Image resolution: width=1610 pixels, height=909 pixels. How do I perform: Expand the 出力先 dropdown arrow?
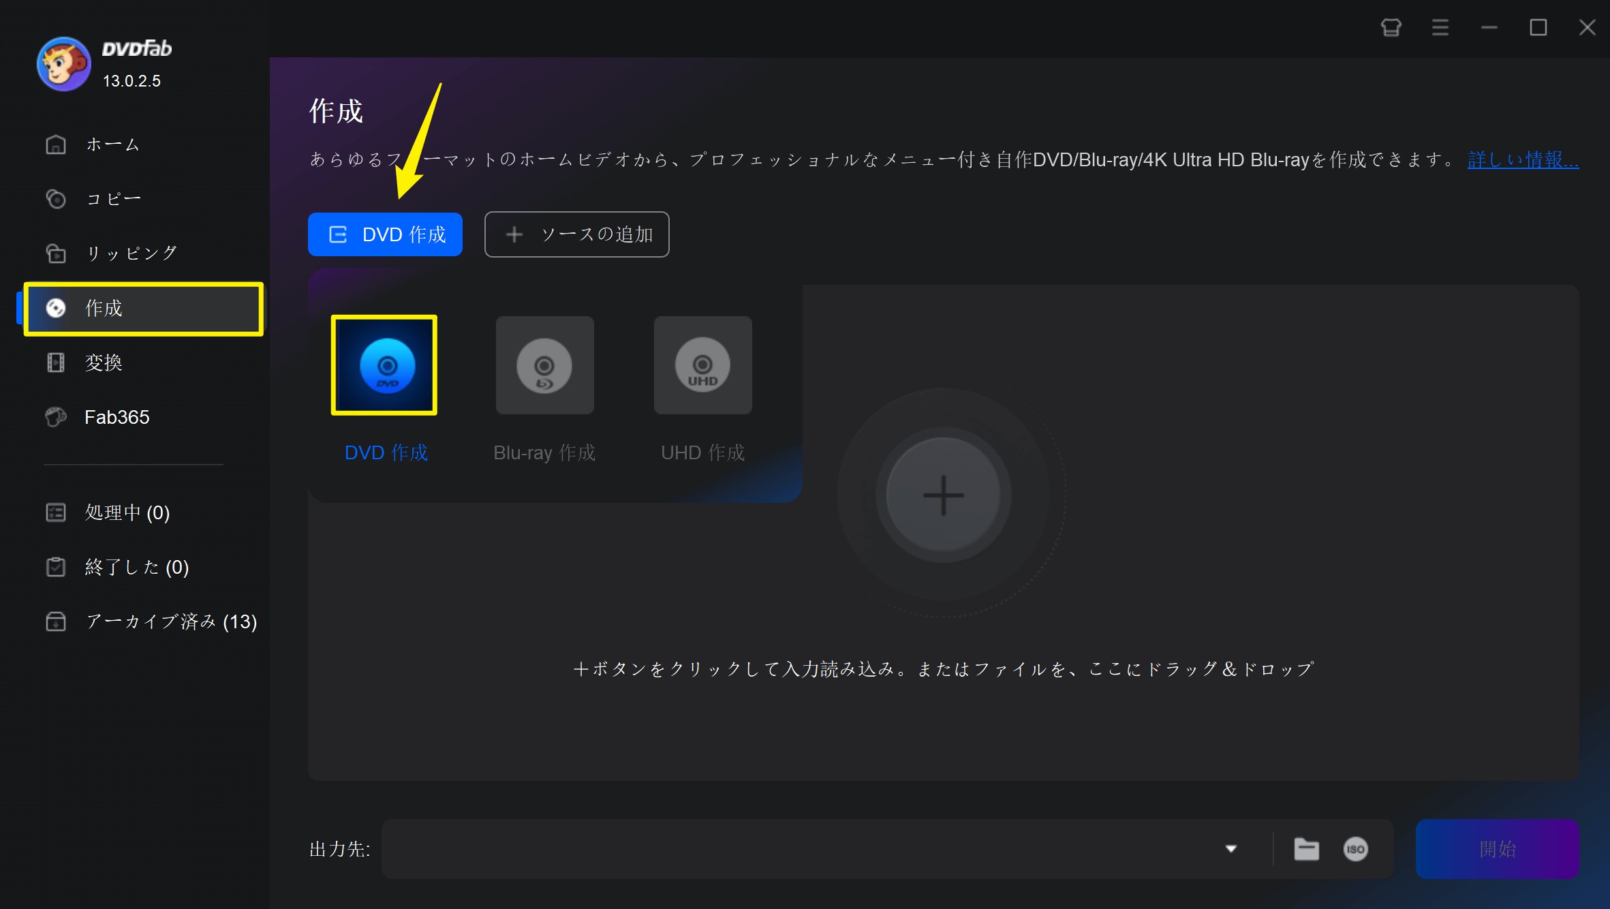[x=1230, y=849]
